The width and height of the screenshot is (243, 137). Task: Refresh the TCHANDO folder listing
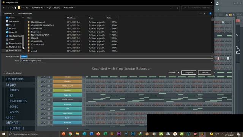point(177,8)
